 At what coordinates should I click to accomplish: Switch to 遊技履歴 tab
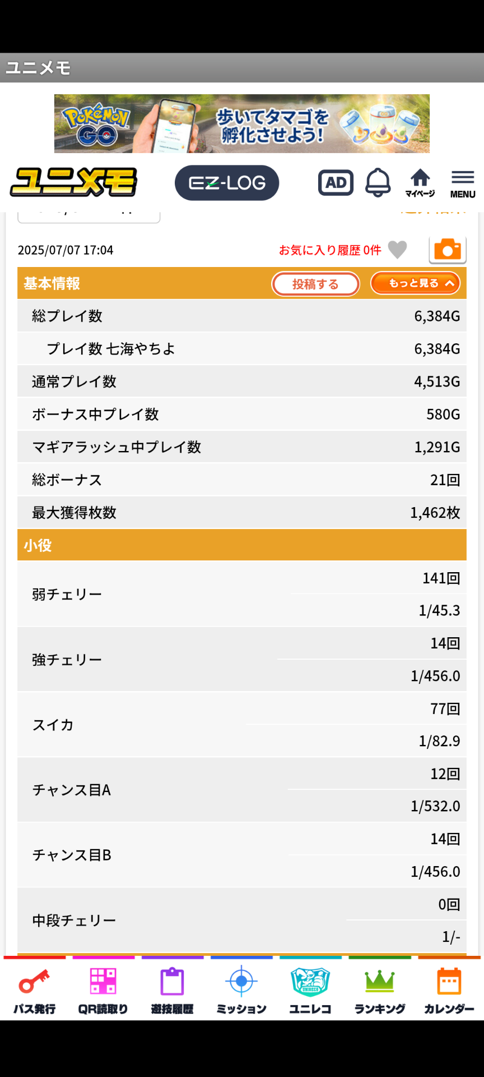(x=173, y=991)
